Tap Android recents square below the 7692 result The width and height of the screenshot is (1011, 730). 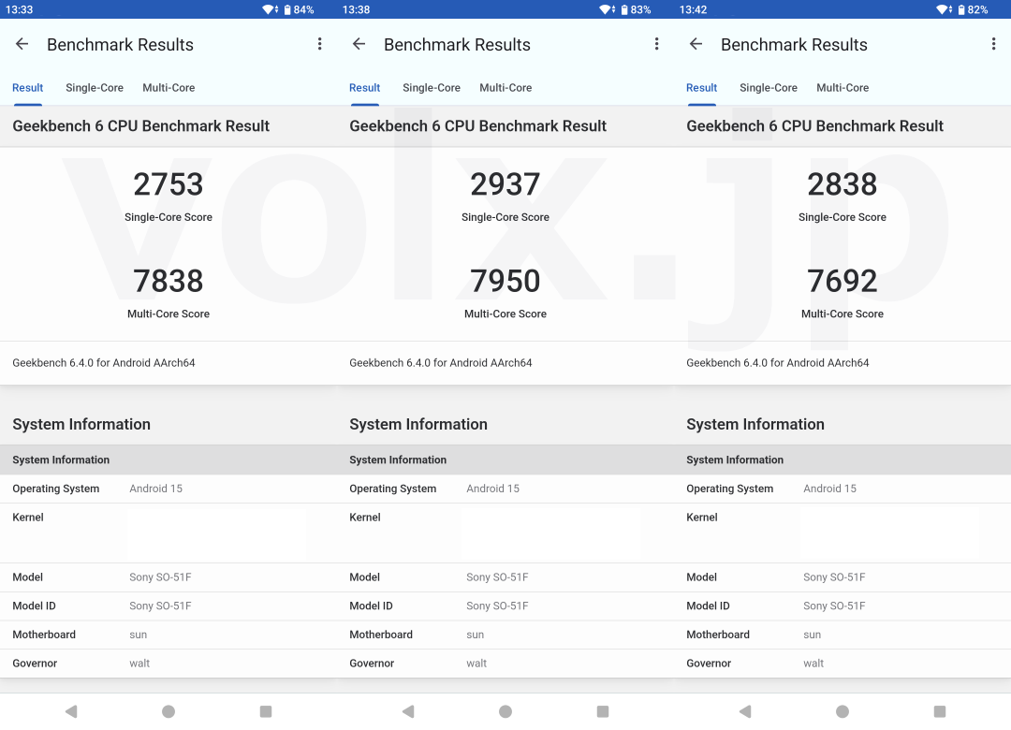(x=940, y=711)
